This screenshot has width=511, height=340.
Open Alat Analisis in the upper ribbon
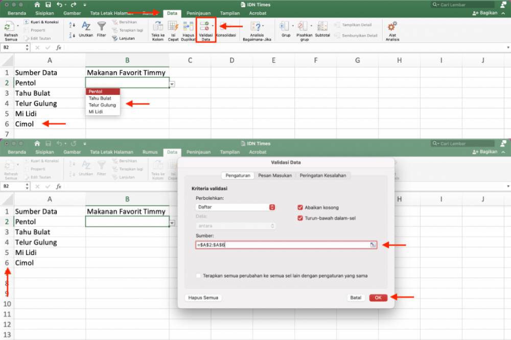pyautogui.click(x=392, y=31)
